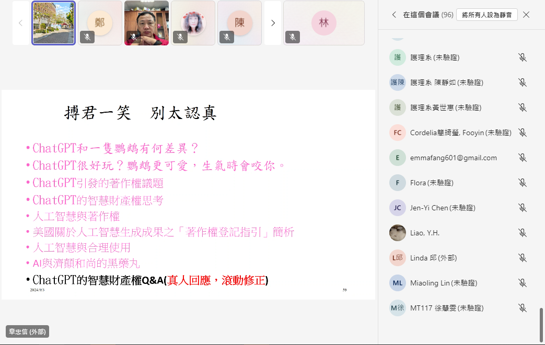Open emmafang601 E avatar
545x345 pixels.
pyautogui.click(x=397, y=158)
